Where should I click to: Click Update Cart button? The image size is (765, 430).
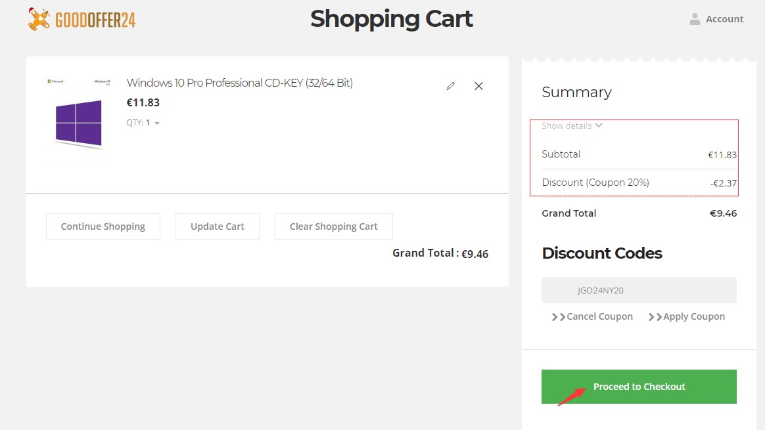[x=217, y=226]
